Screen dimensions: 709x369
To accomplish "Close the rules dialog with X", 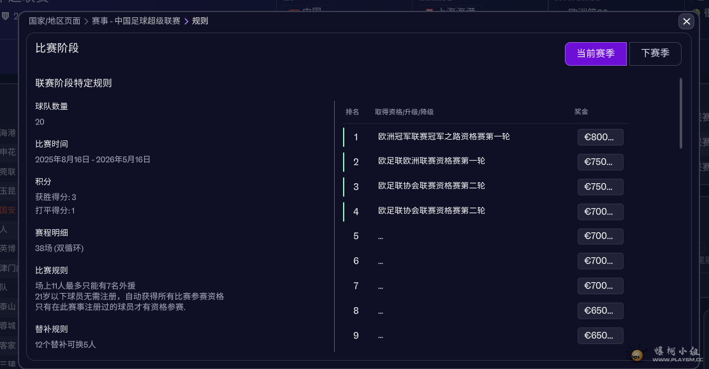I will click(686, 22).
